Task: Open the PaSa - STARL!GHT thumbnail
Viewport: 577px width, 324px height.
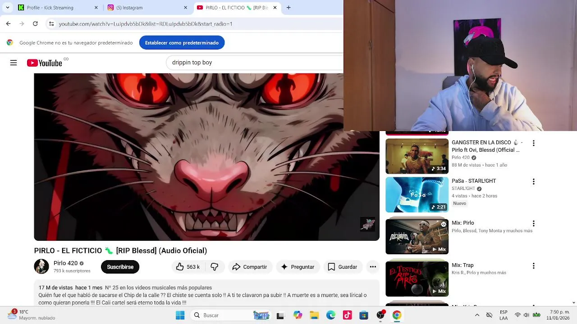Action: [x=417, y=195]
